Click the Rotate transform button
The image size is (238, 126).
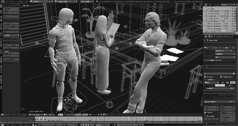11,11
